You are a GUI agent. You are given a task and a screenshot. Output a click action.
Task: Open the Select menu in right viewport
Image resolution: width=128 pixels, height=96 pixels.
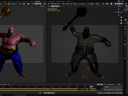tap(67, 4)
